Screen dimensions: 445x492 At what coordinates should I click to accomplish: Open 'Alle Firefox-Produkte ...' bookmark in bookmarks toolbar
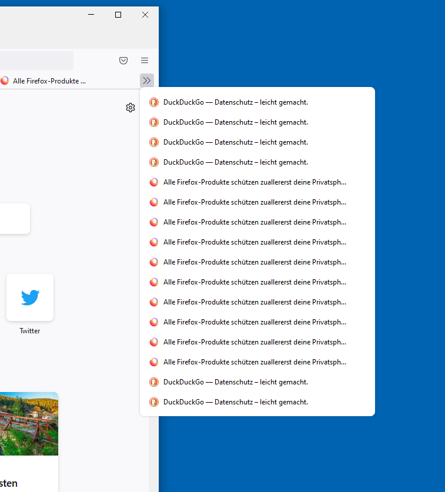pos(44,81)
